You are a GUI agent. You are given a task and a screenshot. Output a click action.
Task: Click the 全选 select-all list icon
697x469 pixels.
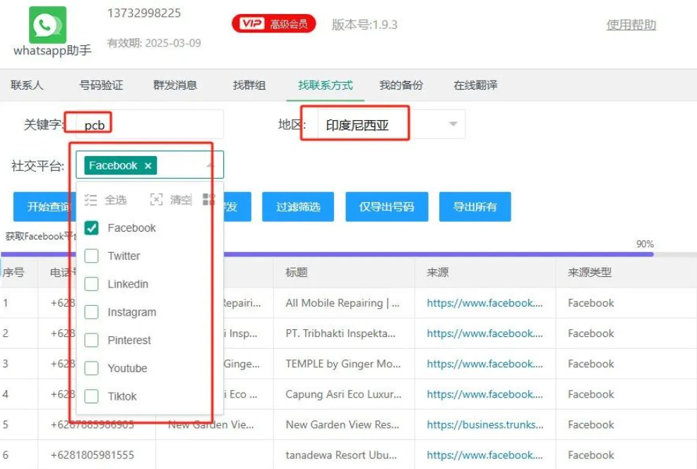(90, 200)
